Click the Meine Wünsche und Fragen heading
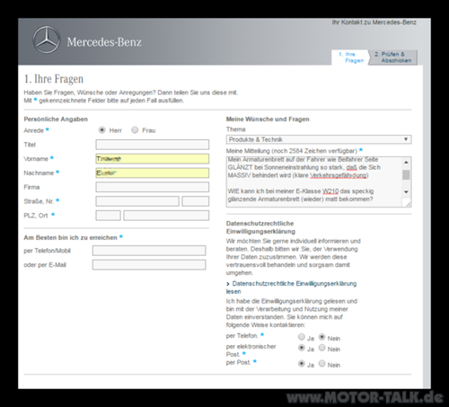Viewport: 449px width, 407px height. (268, 119)
